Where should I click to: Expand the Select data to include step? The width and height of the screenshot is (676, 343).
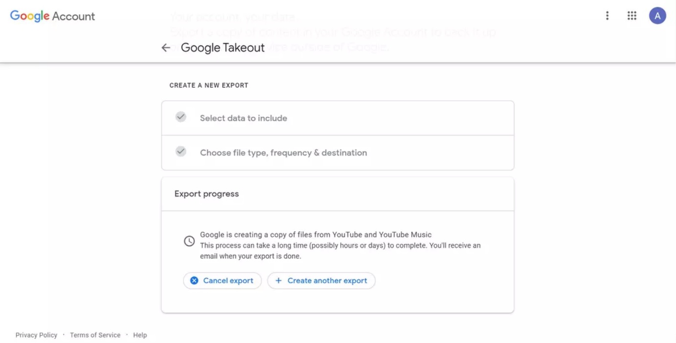pyautogui.click(x=338, y=118)
